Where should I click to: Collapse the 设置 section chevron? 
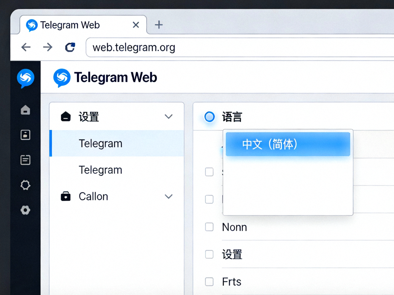point(168,117)
